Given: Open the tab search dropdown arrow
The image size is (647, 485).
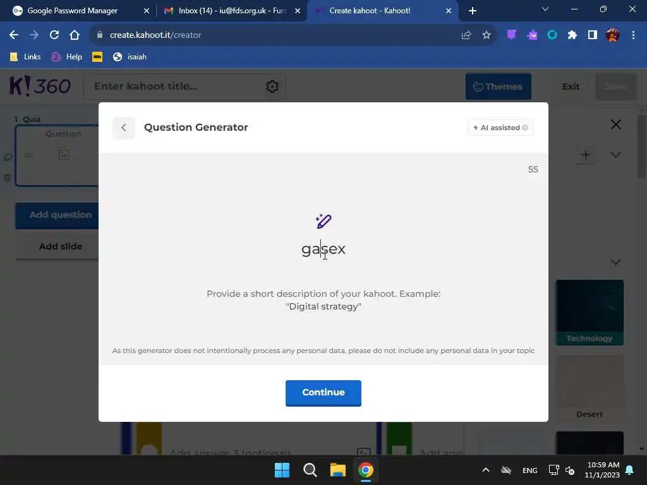Looking at the screenshot, I should pos(545,9).
